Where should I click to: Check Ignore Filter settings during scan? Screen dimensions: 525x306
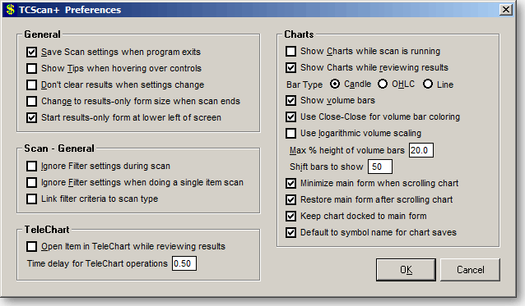tap(32, 166)
